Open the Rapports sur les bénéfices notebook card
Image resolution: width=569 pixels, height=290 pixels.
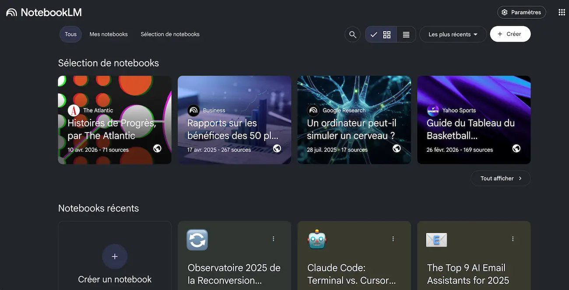[234, 120]
